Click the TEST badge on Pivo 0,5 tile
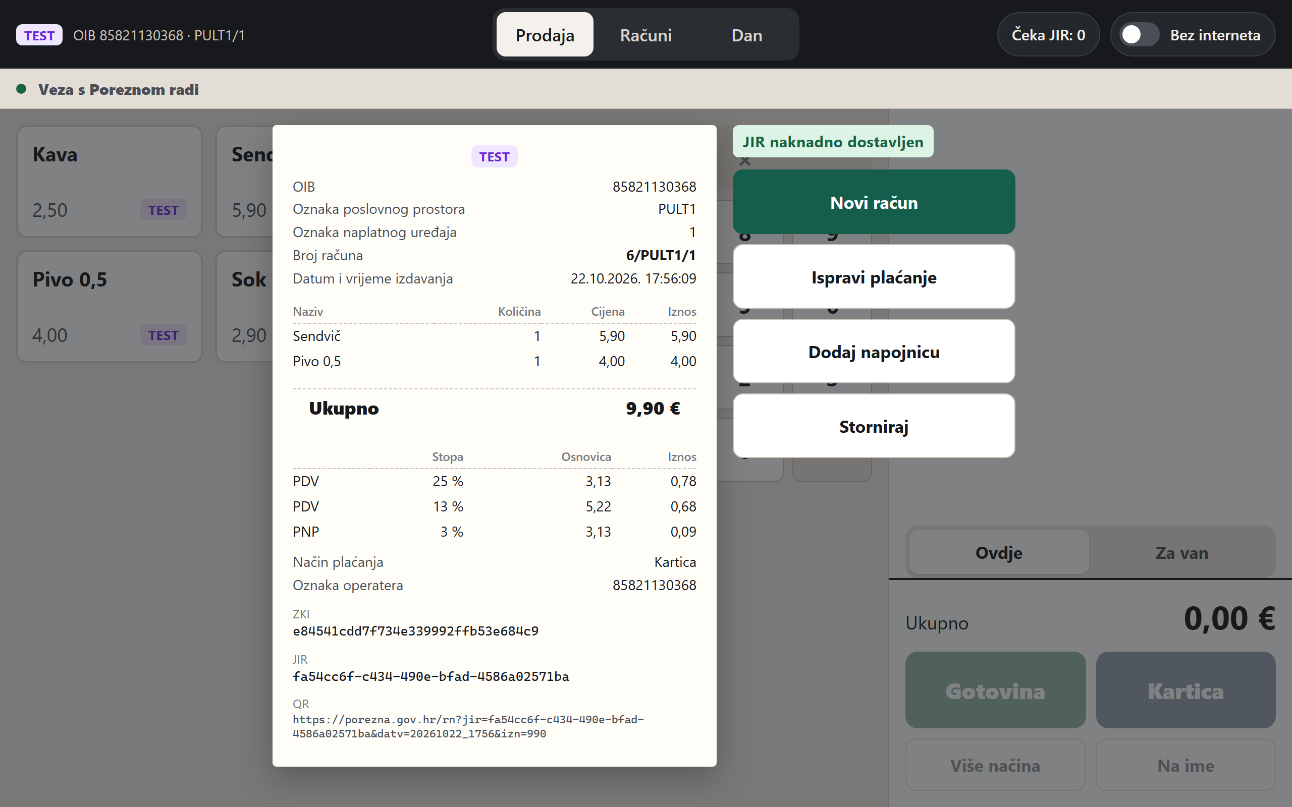This screenshot has height=807, width=1292. (x=164, y=334)
